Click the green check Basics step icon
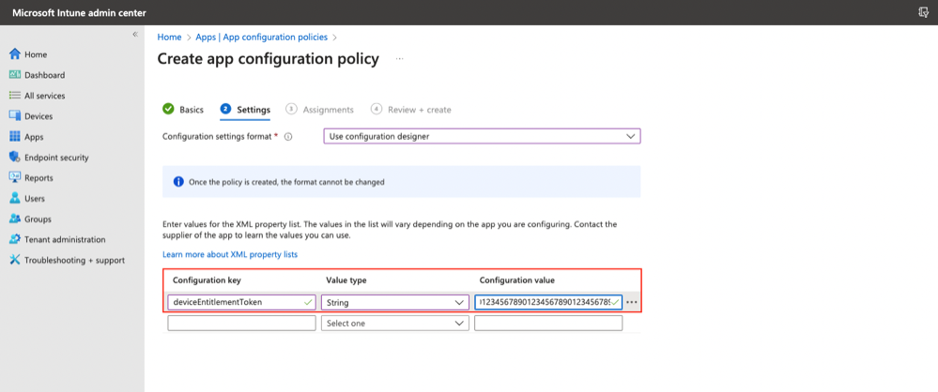This screenshot has height=392, width=938. point(168,110)
